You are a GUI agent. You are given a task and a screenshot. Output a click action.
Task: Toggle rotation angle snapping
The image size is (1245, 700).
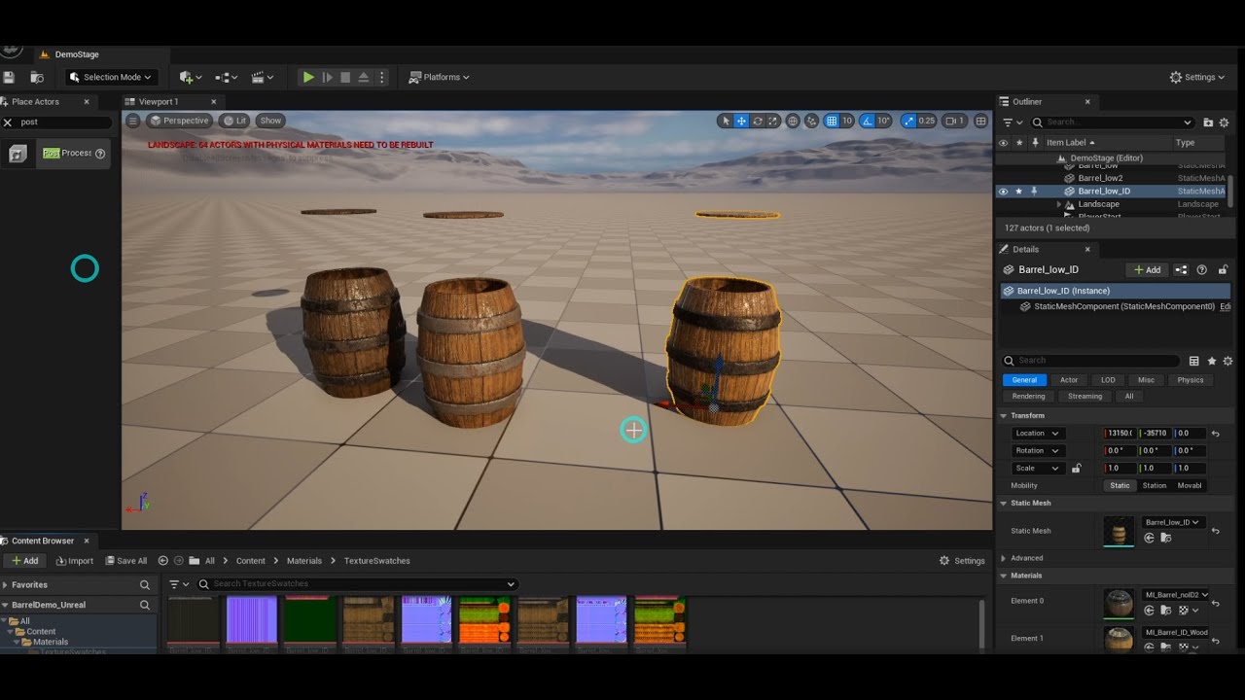point(868,121)
